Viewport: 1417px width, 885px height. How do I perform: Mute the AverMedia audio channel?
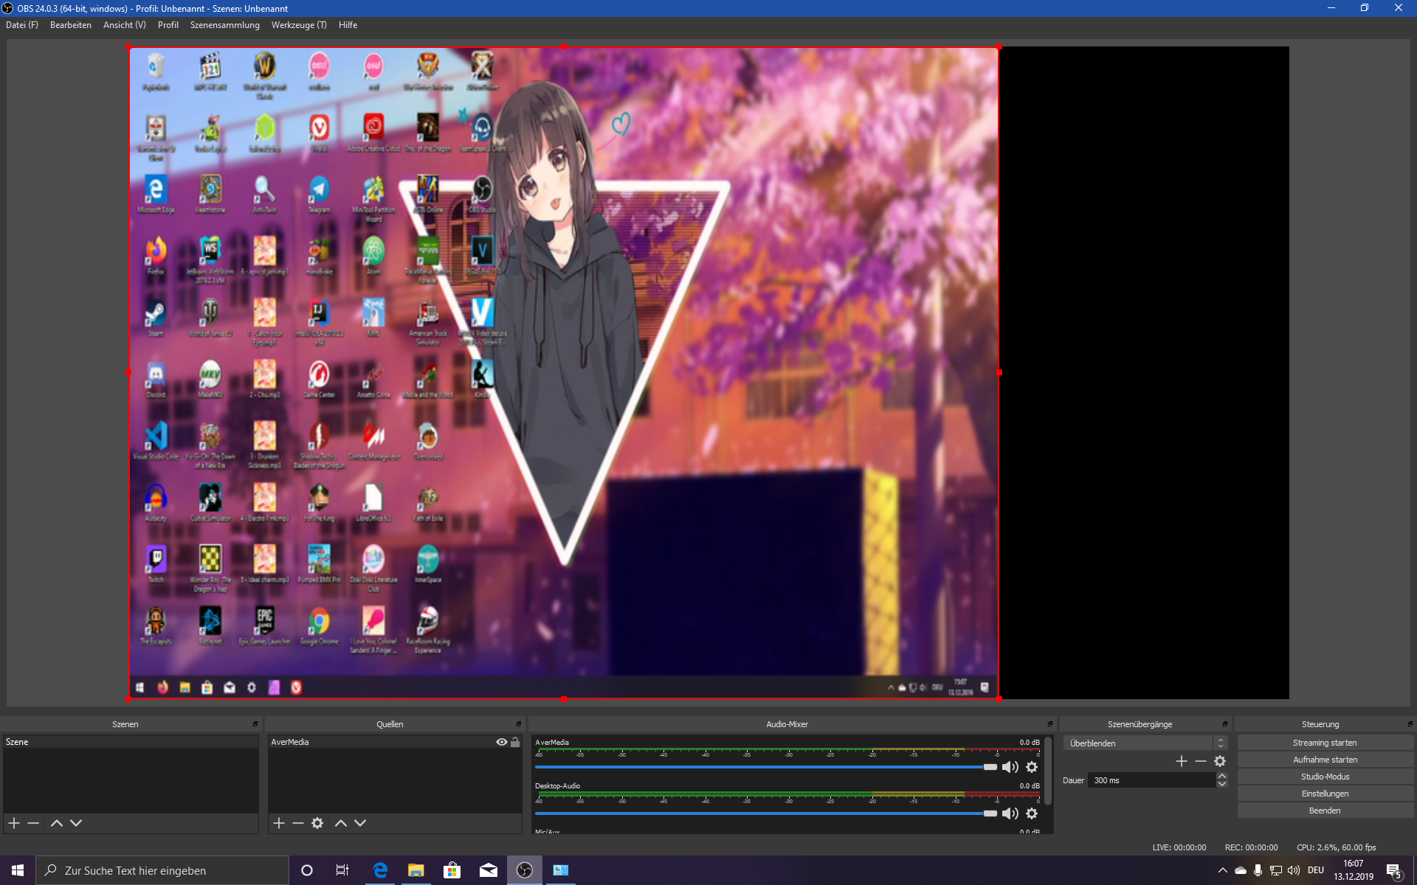(1010, 767)
